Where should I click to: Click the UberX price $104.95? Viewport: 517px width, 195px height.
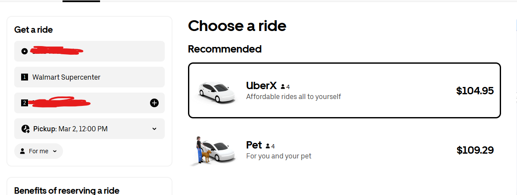(x=475, y=91)
